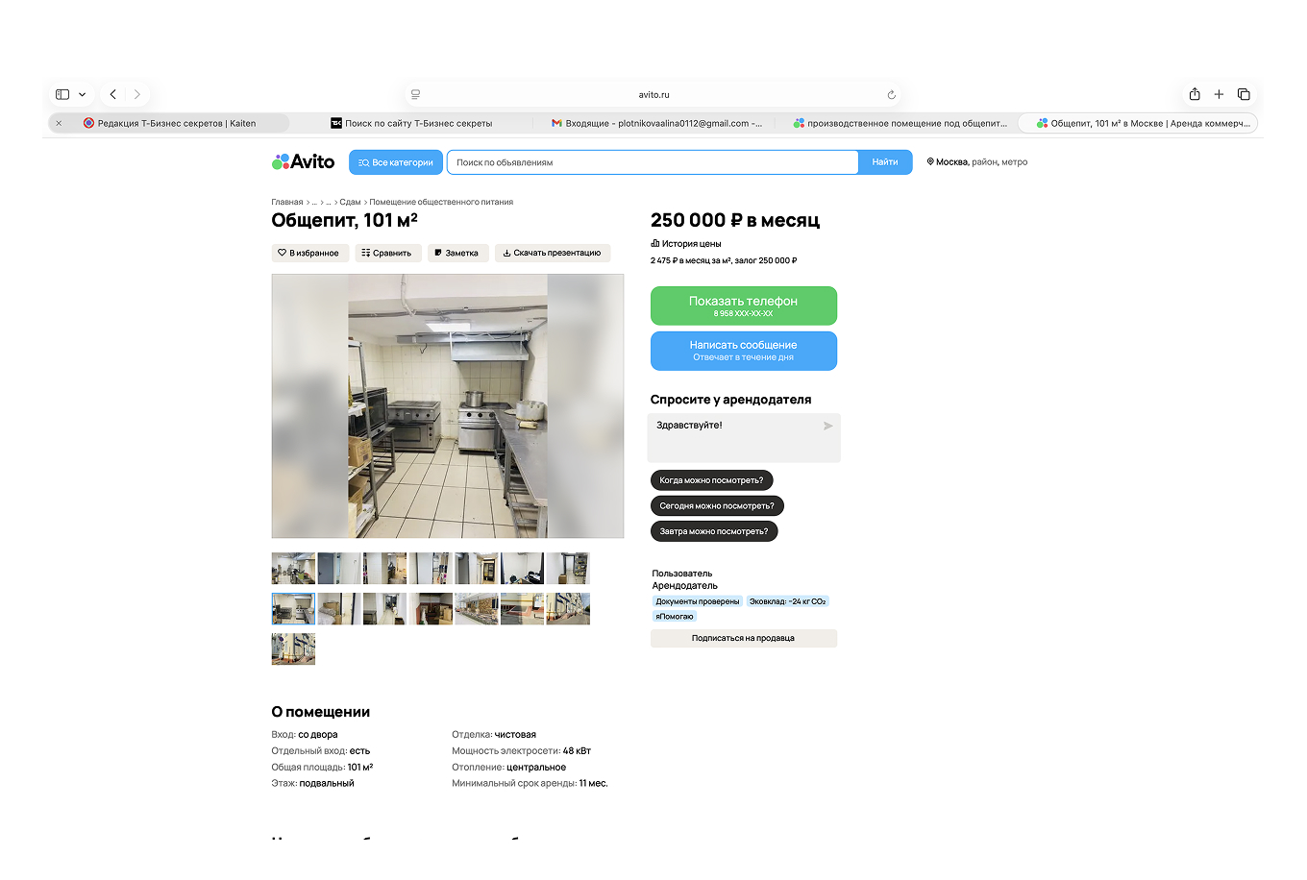Close the Kaiten tab with the x

point(59,123)
